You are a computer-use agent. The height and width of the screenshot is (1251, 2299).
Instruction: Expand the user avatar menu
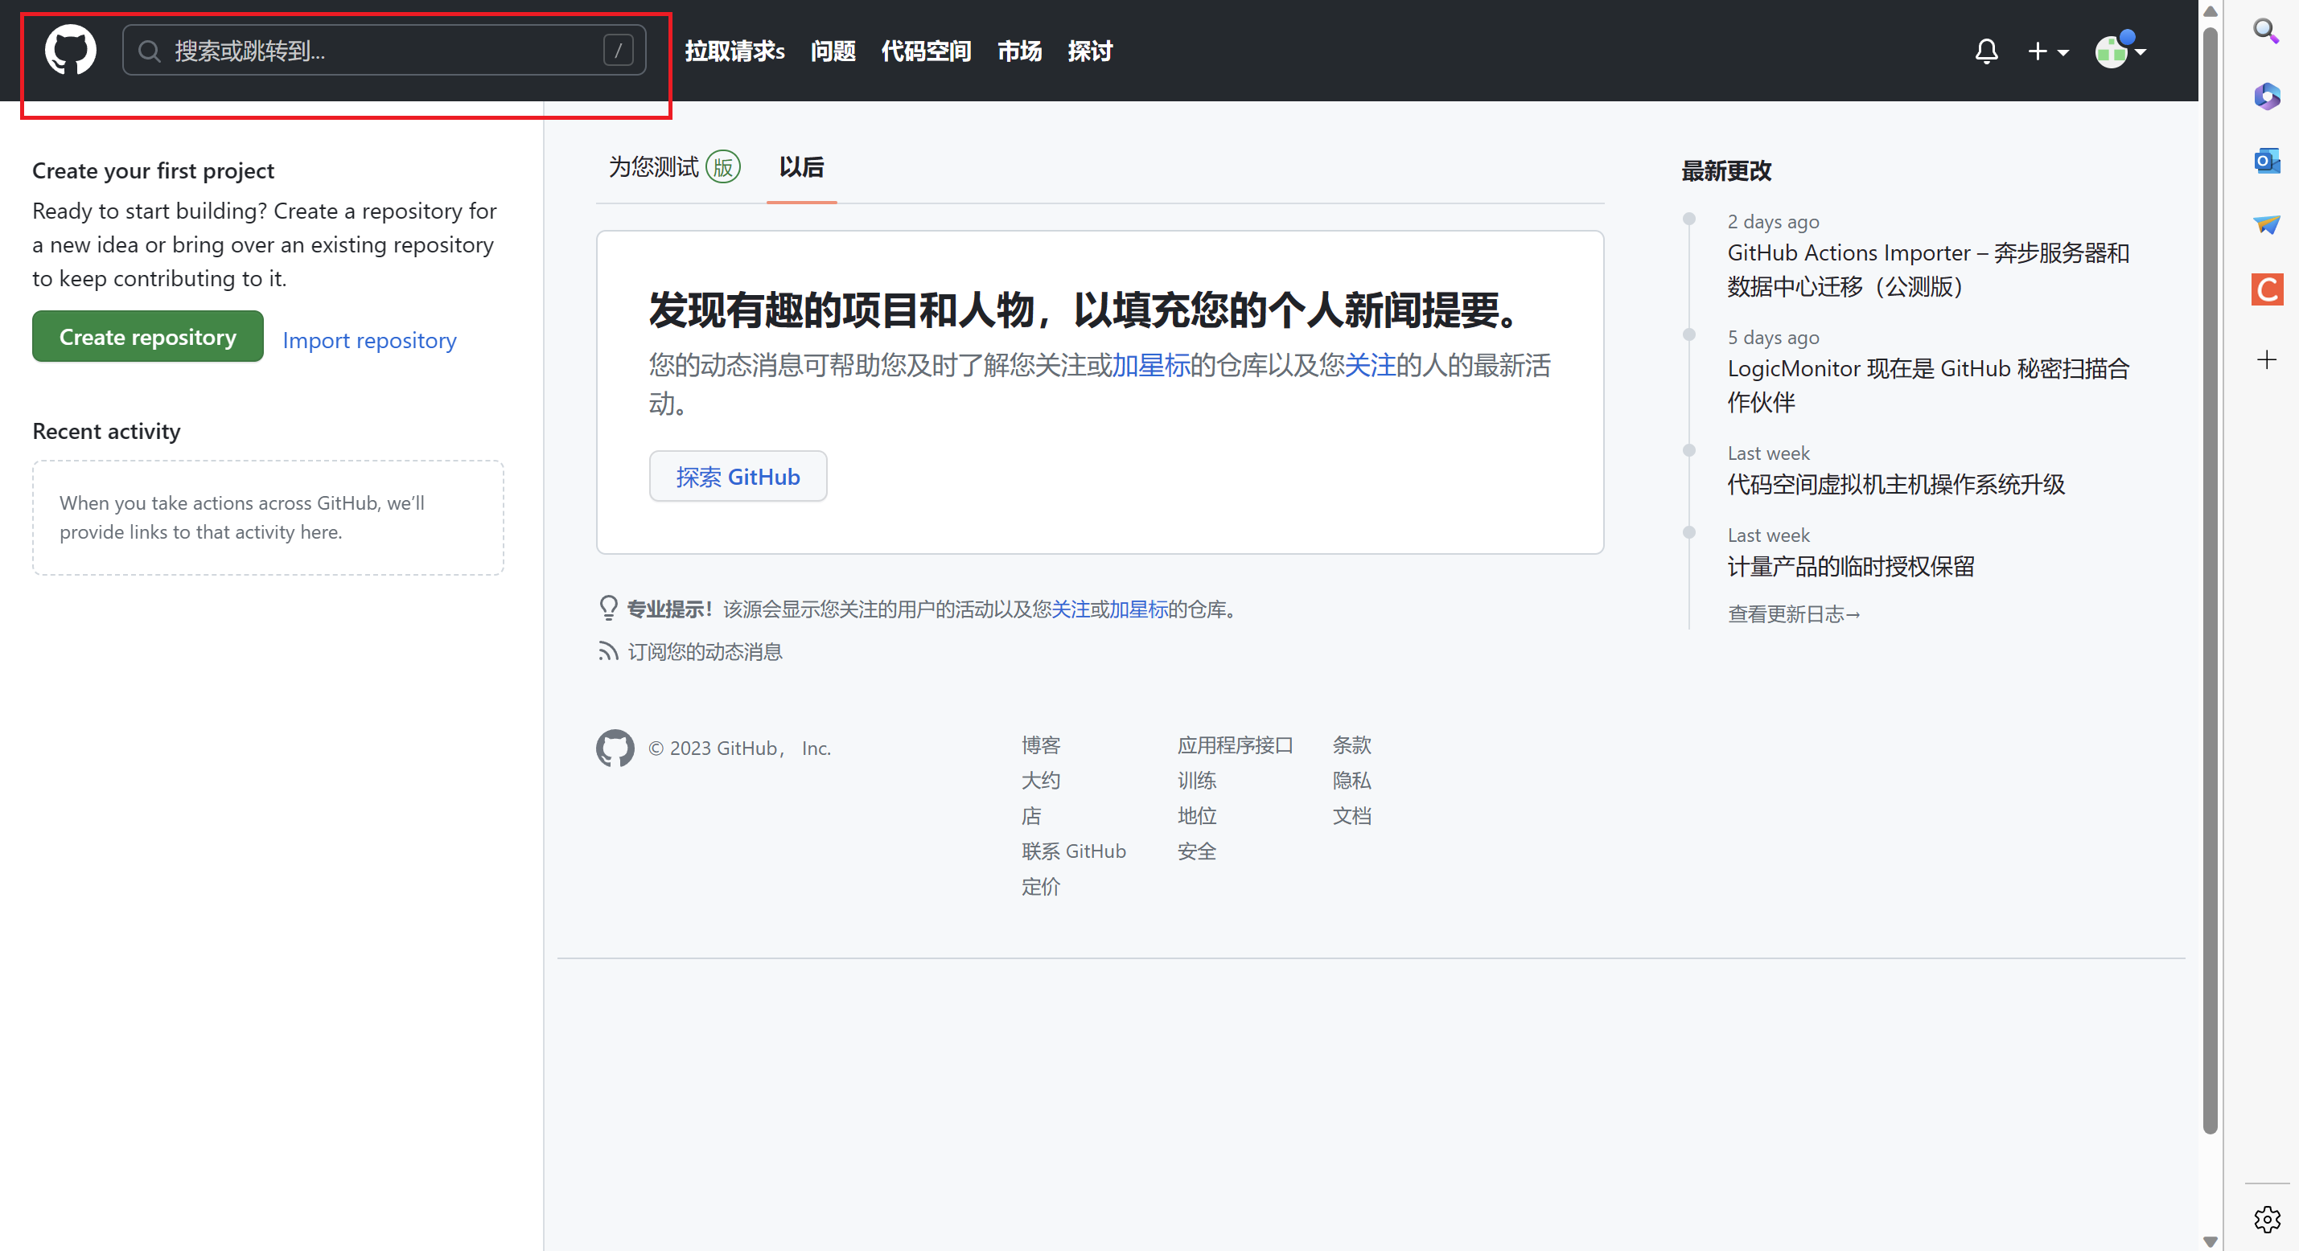tap(2120, 51)
